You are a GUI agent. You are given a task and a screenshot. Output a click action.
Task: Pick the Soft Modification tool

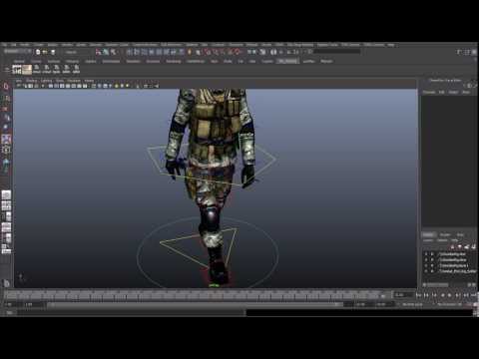tap(6, 163)
